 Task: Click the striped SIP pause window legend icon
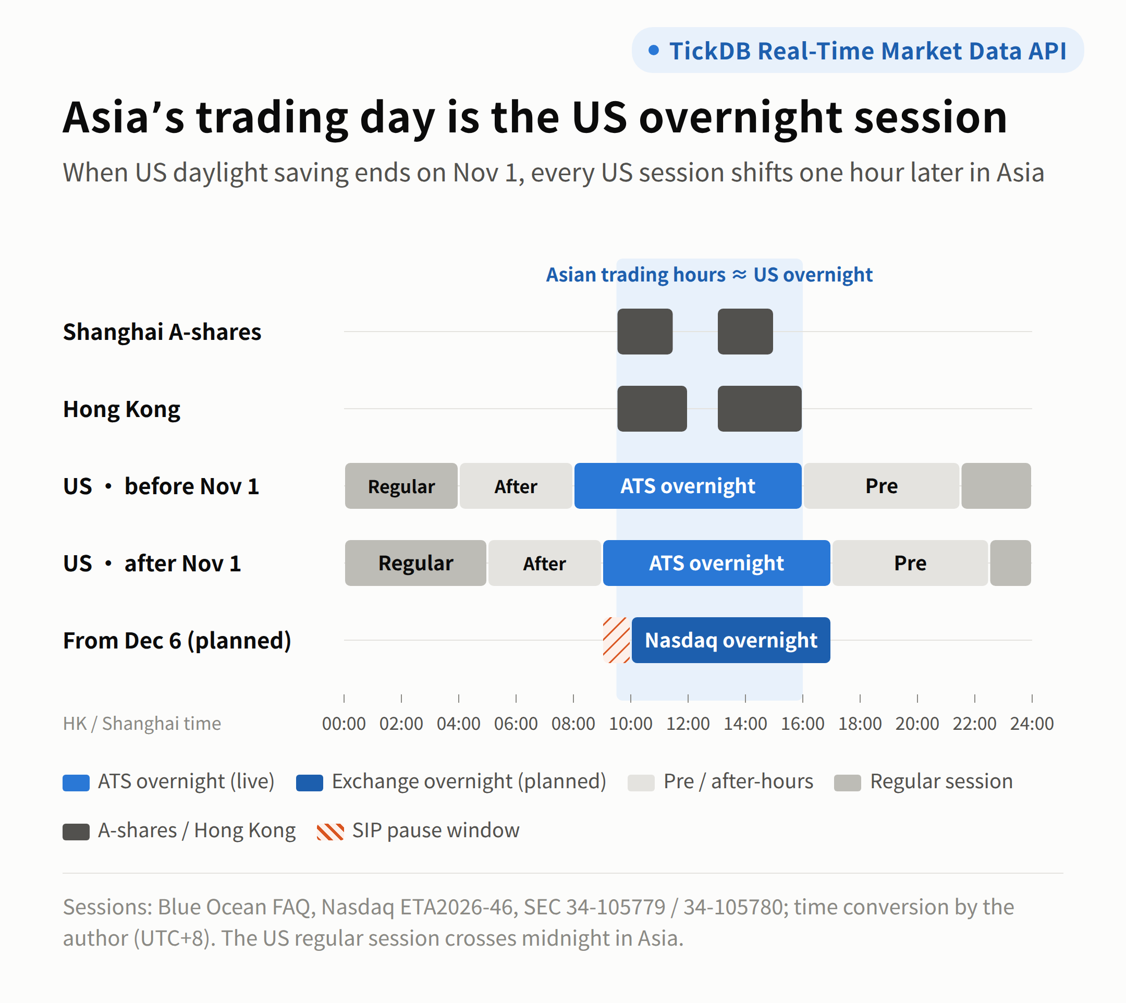[330, 831]
